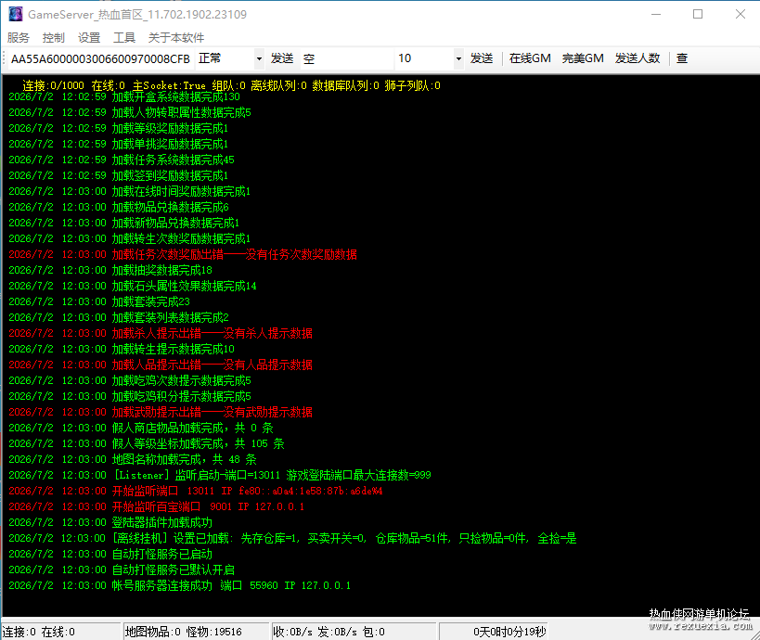Click the 发送人数 toolbar button
Screen dimensions: 760x640
tap(638, 58)
